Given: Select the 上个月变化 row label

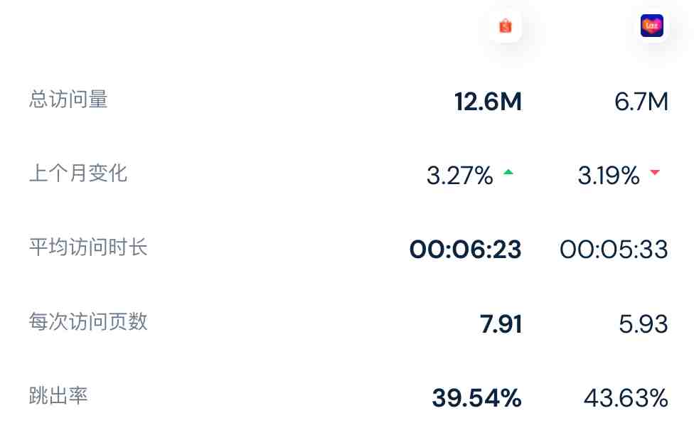Looking at the screenshot, I should (78, 173).
